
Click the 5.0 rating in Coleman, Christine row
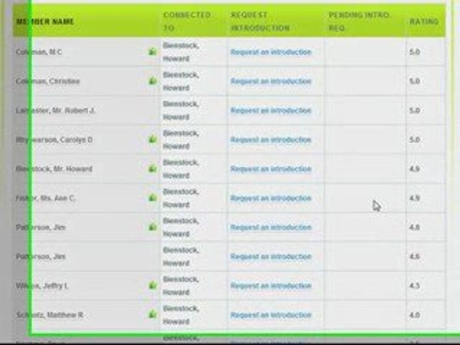[414, 81]
